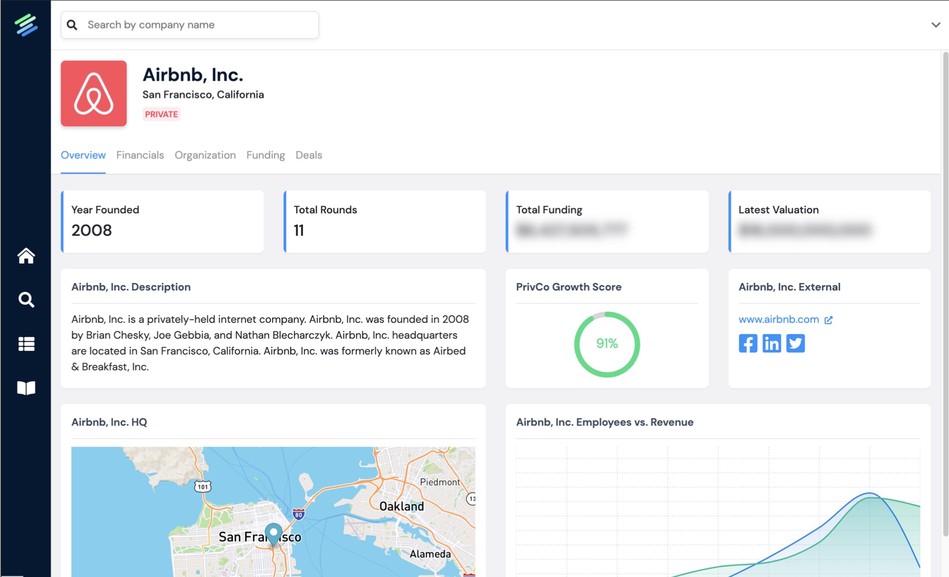949x577 pixels.
Task: Click the PrivCo logo in sidebar
Action: click(x=26, y=25)
